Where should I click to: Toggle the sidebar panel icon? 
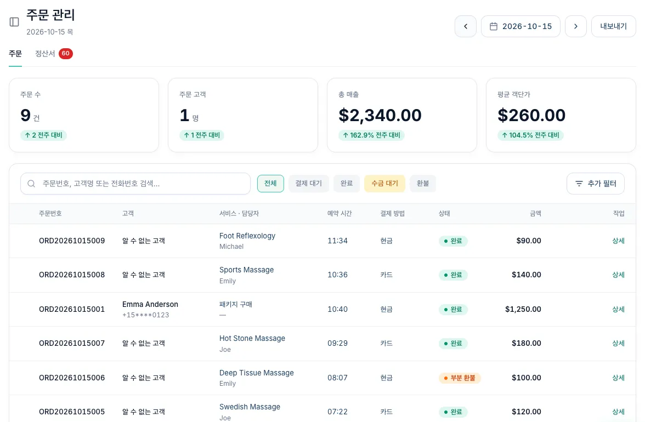[14, 22]
